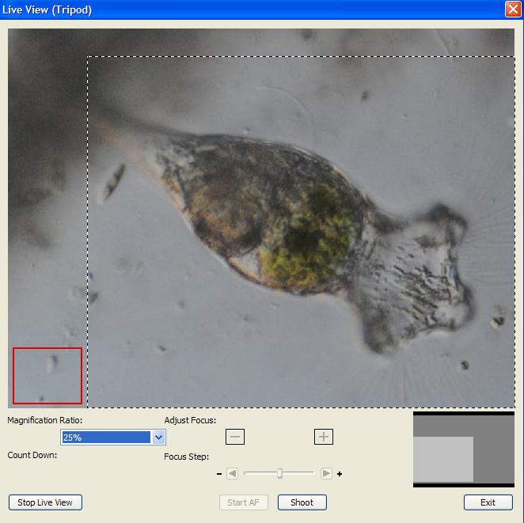Click the light gray navigator region

tap(443, 459)
